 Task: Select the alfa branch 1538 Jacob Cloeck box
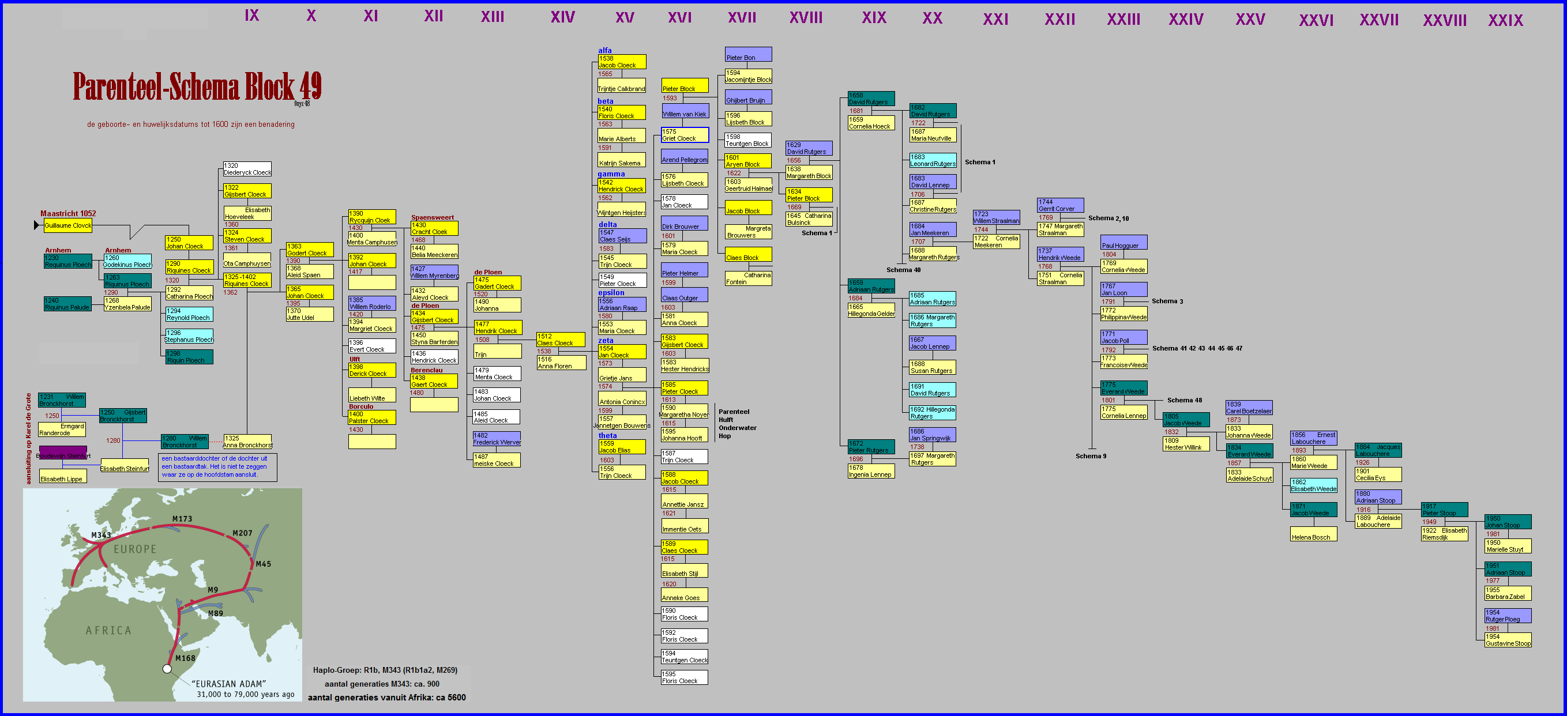point(621,62)
